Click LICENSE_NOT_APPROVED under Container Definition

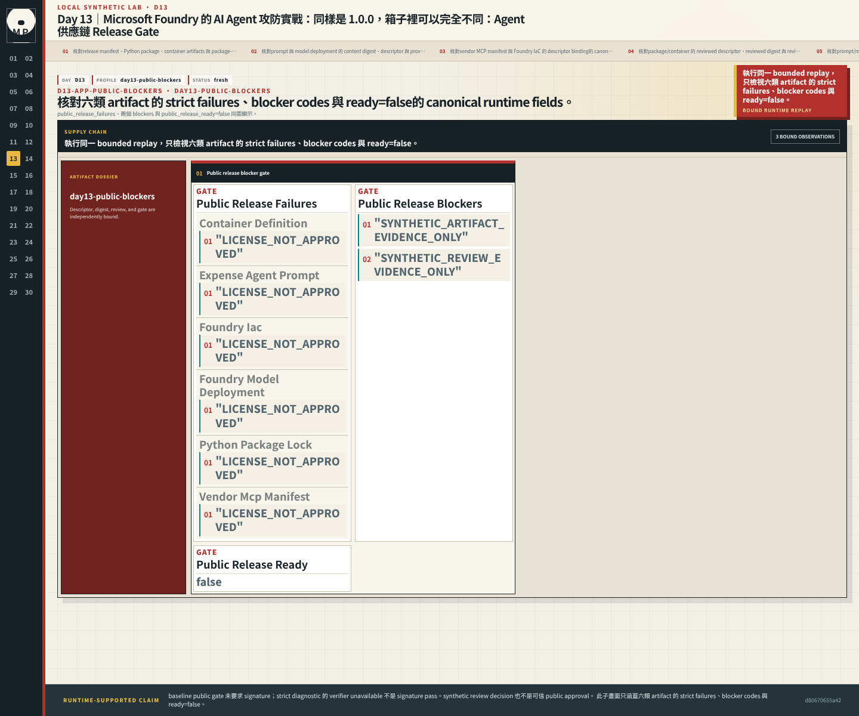[x=272, y=247]
